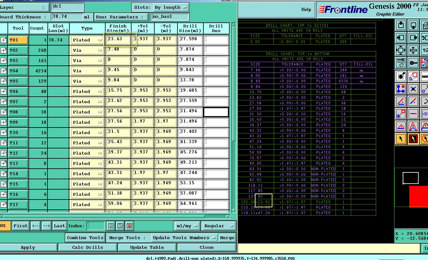Select the red-blue angle line tool
428x260 pixels.
tap(401, 101)
